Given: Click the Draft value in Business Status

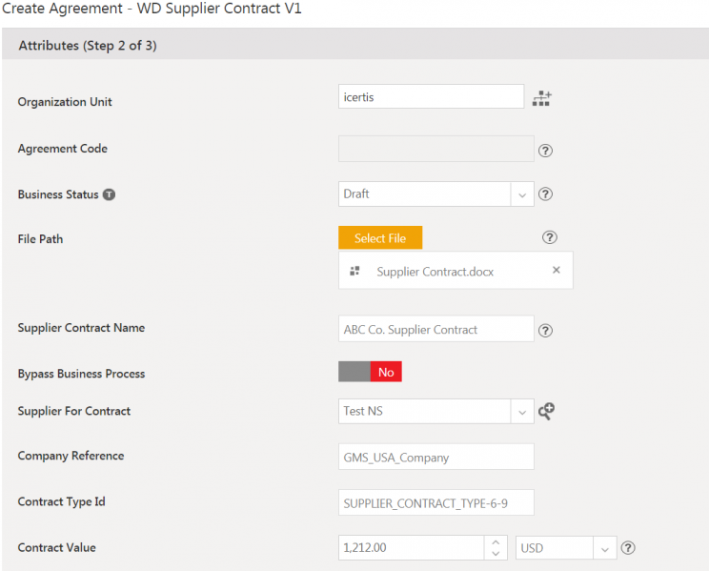Looking at the screenshot, I should 356,194.
